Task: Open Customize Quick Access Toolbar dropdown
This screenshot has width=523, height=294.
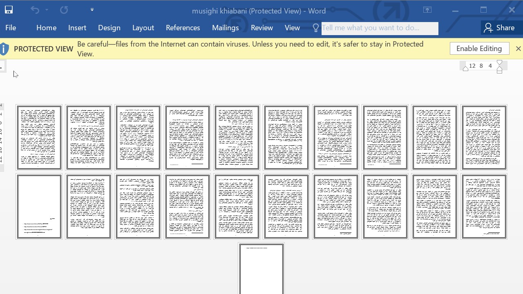Action: pos(92,10)
